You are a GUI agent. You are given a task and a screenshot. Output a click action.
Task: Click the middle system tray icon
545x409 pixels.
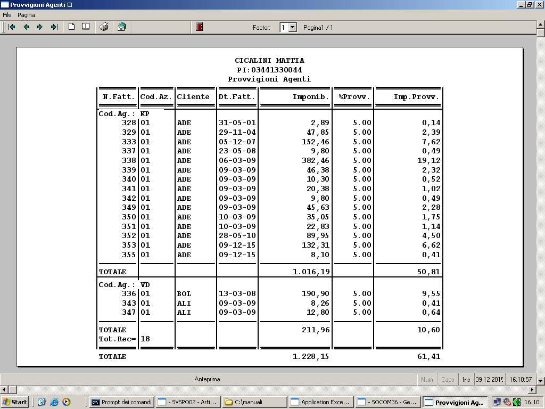(507, 403)
